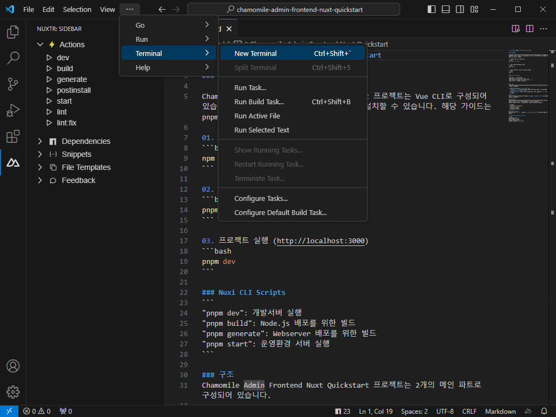The width and height of the screenshot is (556, 417).
Task: Open the Accounts icon
Action: click(x=13, y=366)
